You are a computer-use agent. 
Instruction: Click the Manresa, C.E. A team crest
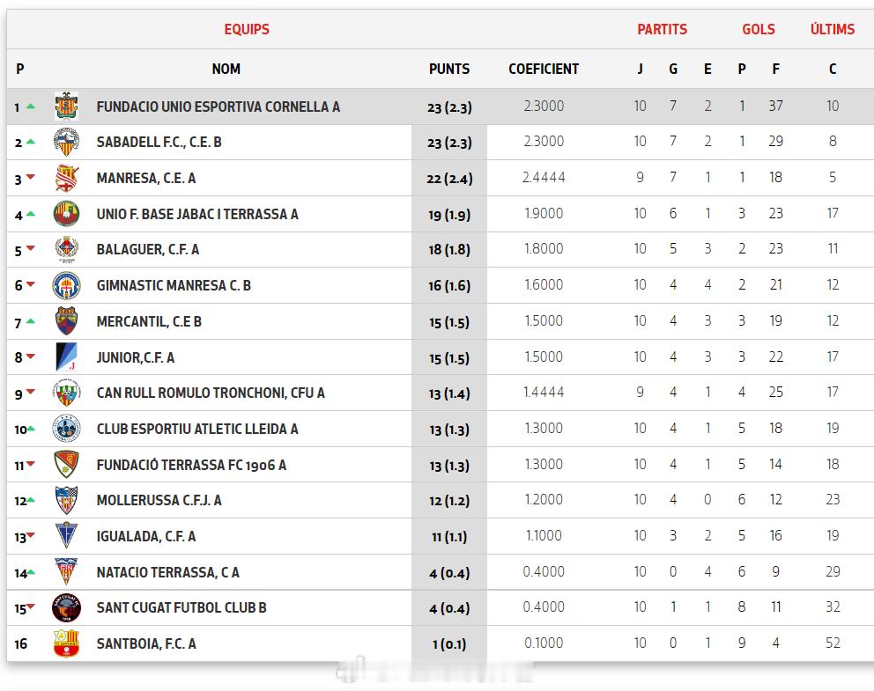pyautogui.click(x=66, y=178)
